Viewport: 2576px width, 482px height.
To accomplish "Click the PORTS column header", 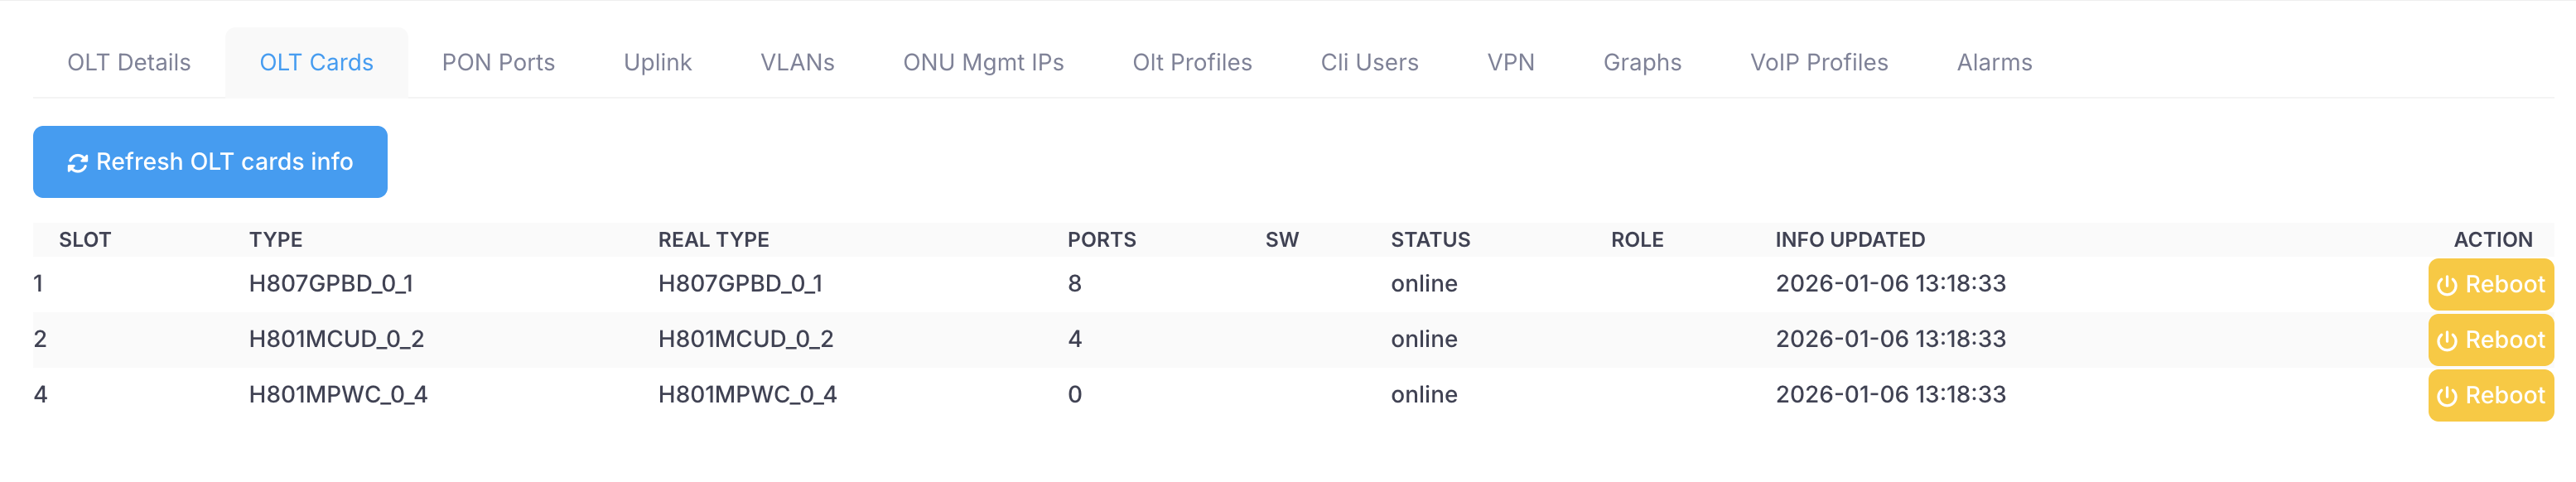I will (1101, 240).
